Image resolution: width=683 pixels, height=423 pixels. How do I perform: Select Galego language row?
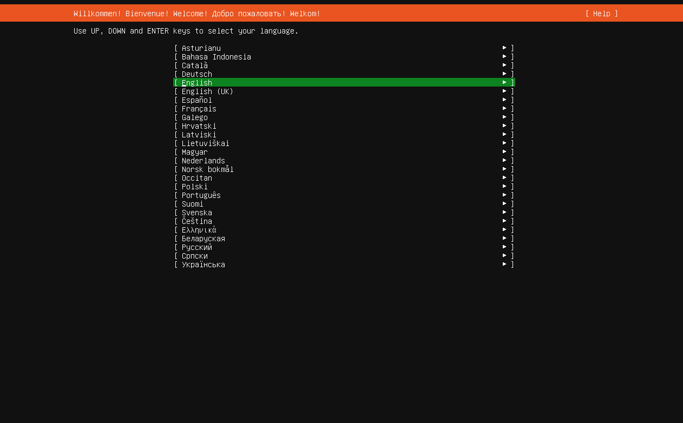pyautogui.click(x=344, y=117)
